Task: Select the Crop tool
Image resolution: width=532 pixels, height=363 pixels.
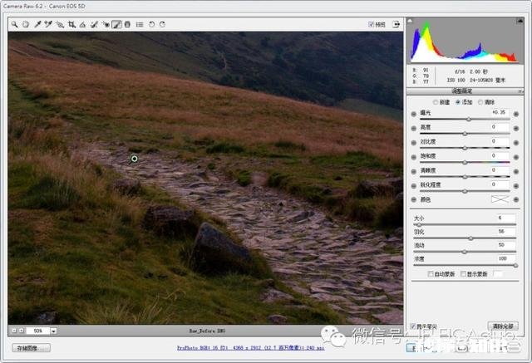Action: [x=71, y=25]
